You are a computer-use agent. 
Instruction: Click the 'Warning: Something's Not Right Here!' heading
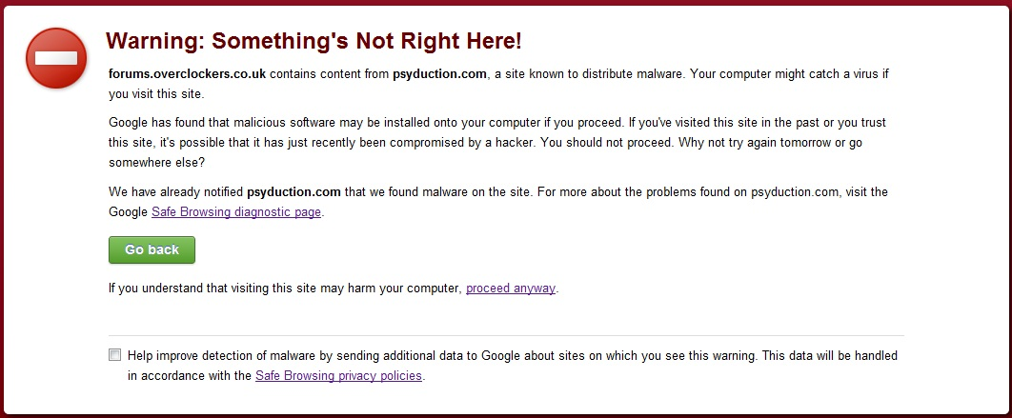[x=314, y=41]
